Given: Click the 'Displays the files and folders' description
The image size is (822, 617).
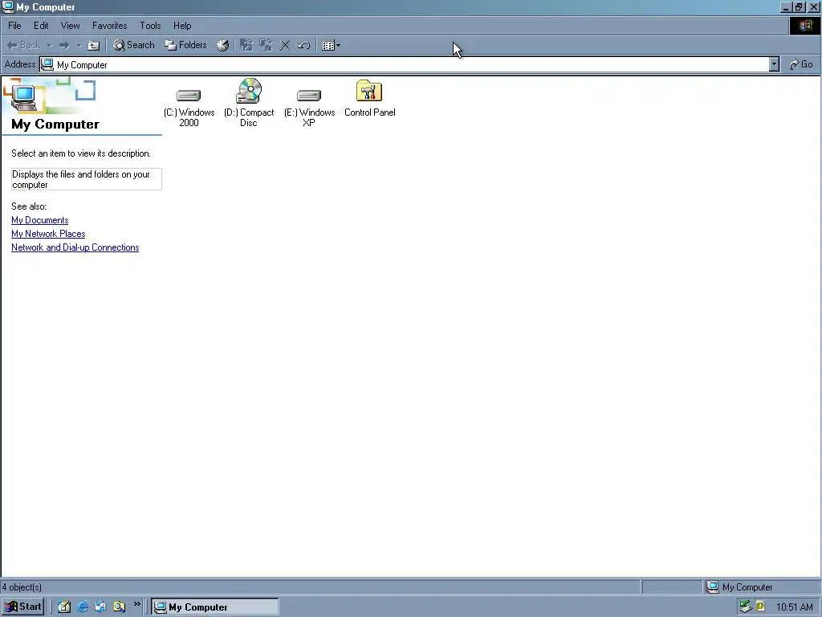Looking at the screenshot, I should 87,179.
